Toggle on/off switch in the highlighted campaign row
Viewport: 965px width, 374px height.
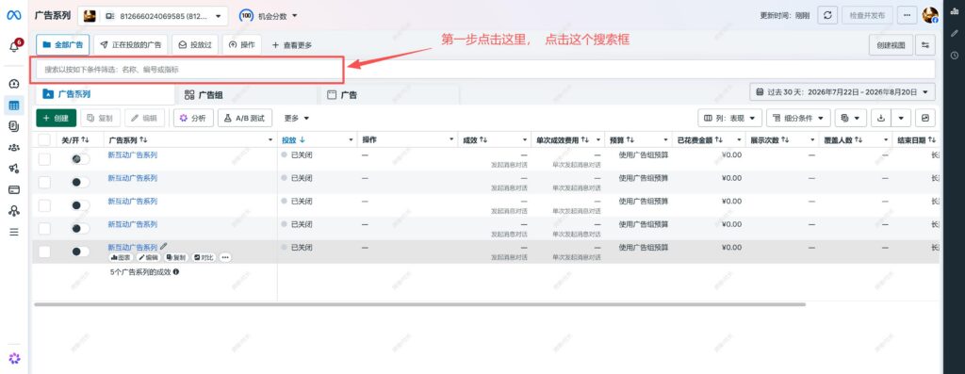tap(80, 251)
